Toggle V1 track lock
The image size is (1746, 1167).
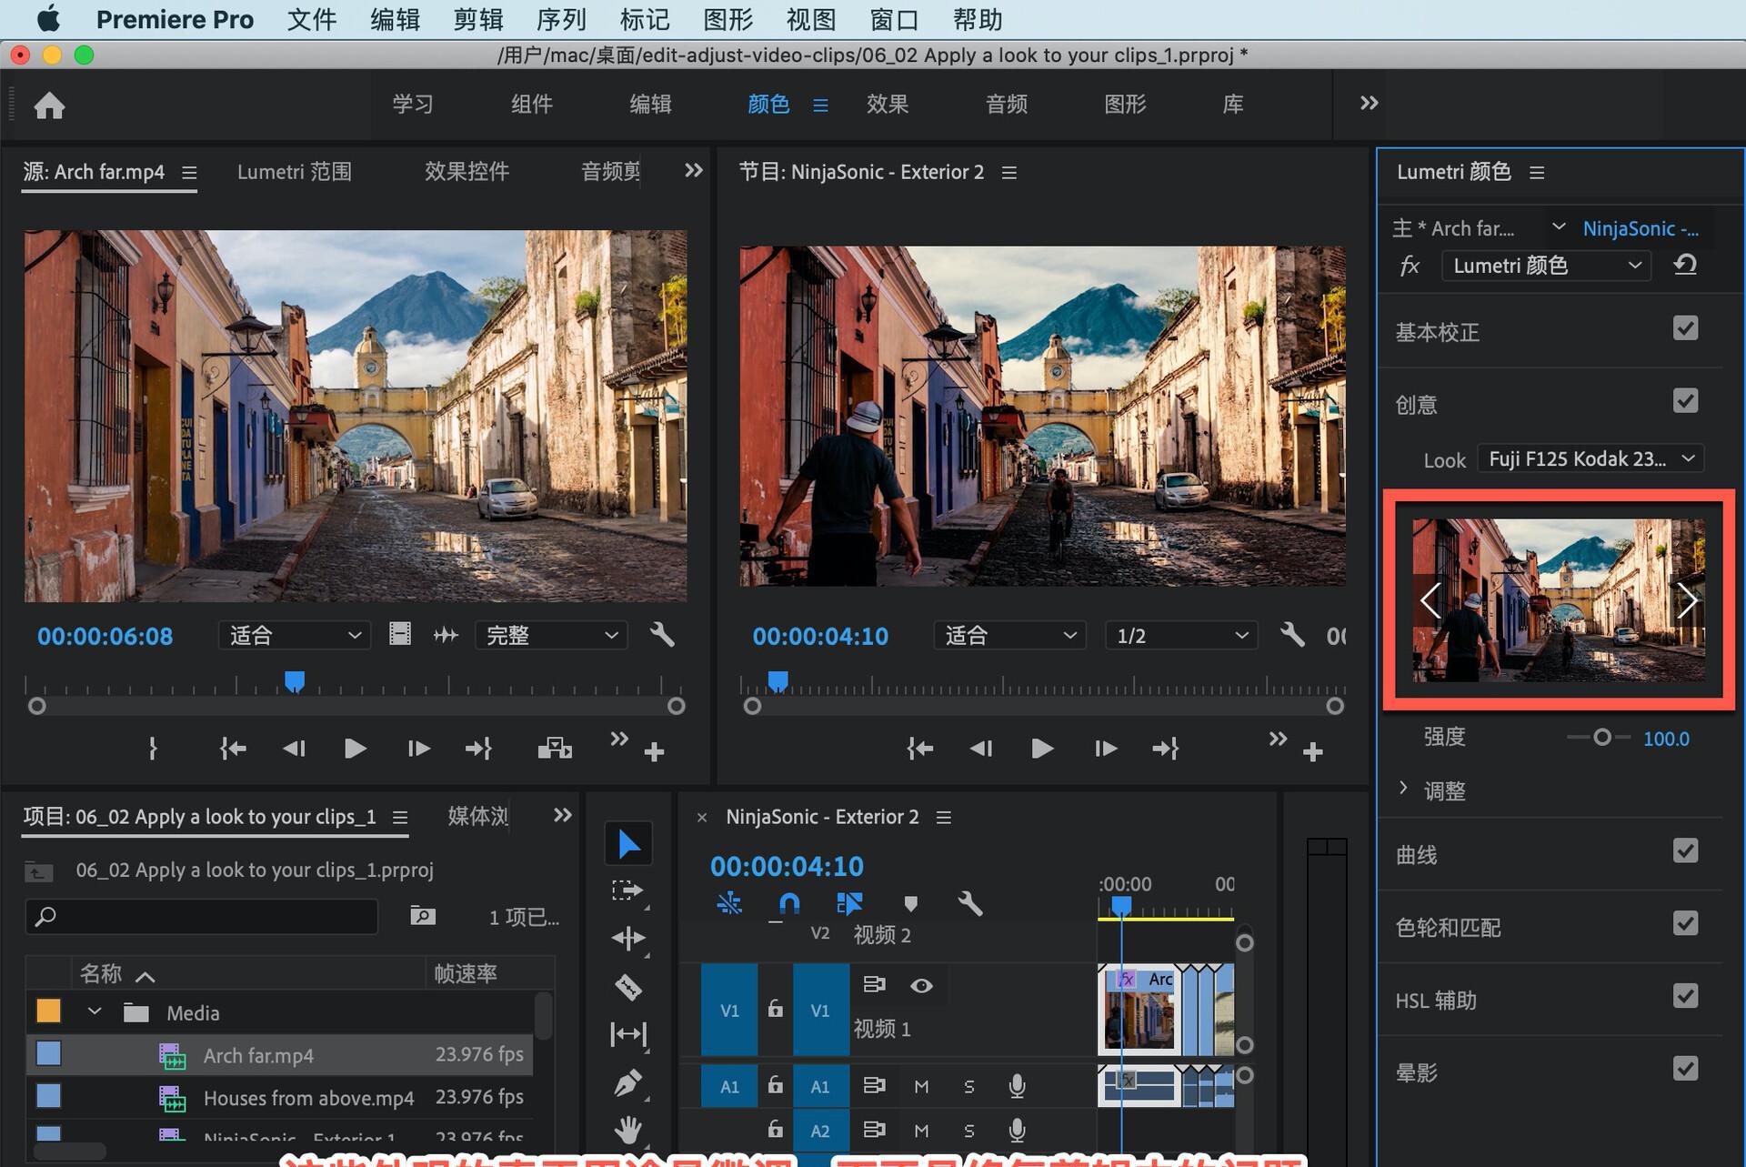tap(775, 1009)
